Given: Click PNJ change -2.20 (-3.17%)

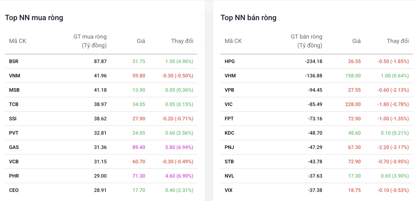Looking at the screenshot, I should (x=393, y=147).
